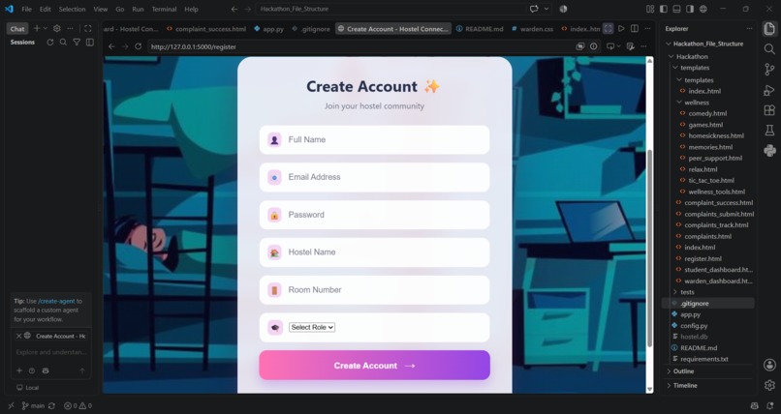Reload the browser preview page
Viewport: 781px width, 414px height.
click(138, 46)
